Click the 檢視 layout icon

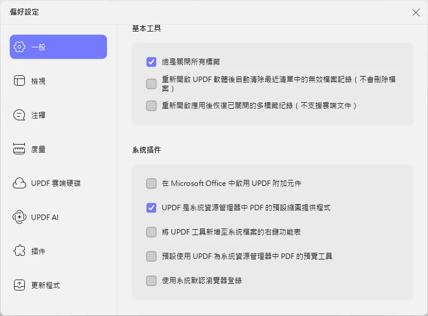(19, 81)
